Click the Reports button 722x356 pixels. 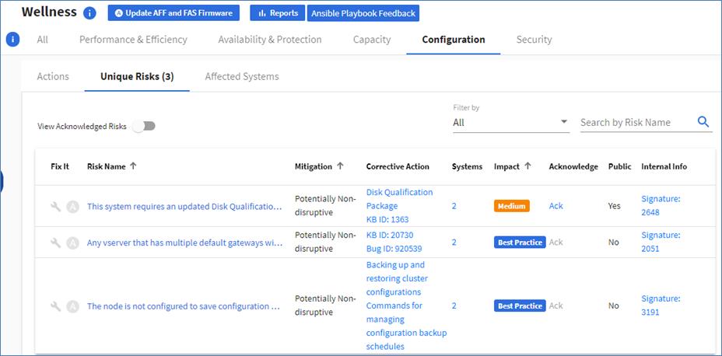pyautogui.click(x=278, y=13)
